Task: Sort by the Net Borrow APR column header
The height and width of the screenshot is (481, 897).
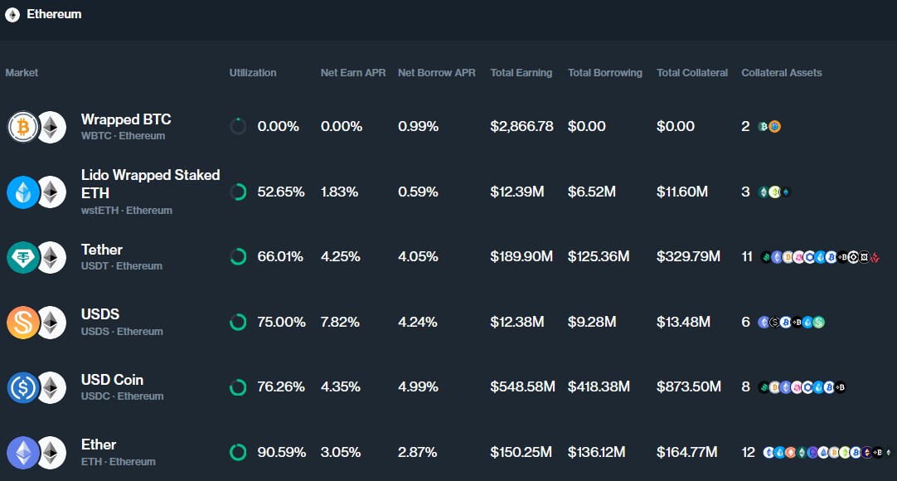Action: coord(437,73)
